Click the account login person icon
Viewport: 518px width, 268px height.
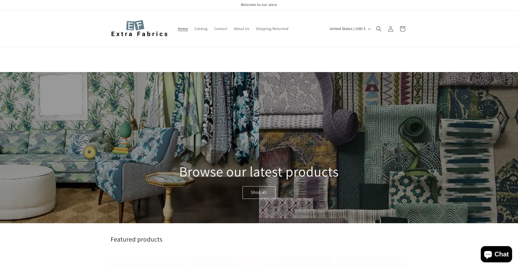click(390, 29)
